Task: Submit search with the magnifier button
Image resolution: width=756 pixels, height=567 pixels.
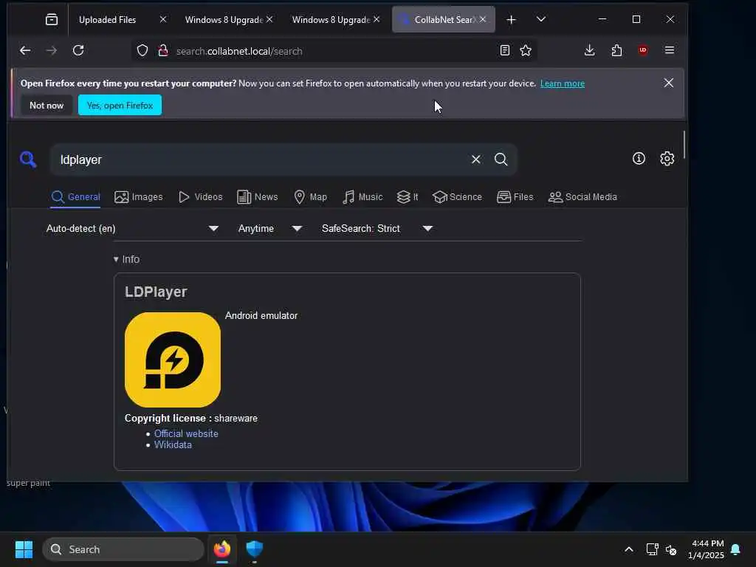Action: 501,159
